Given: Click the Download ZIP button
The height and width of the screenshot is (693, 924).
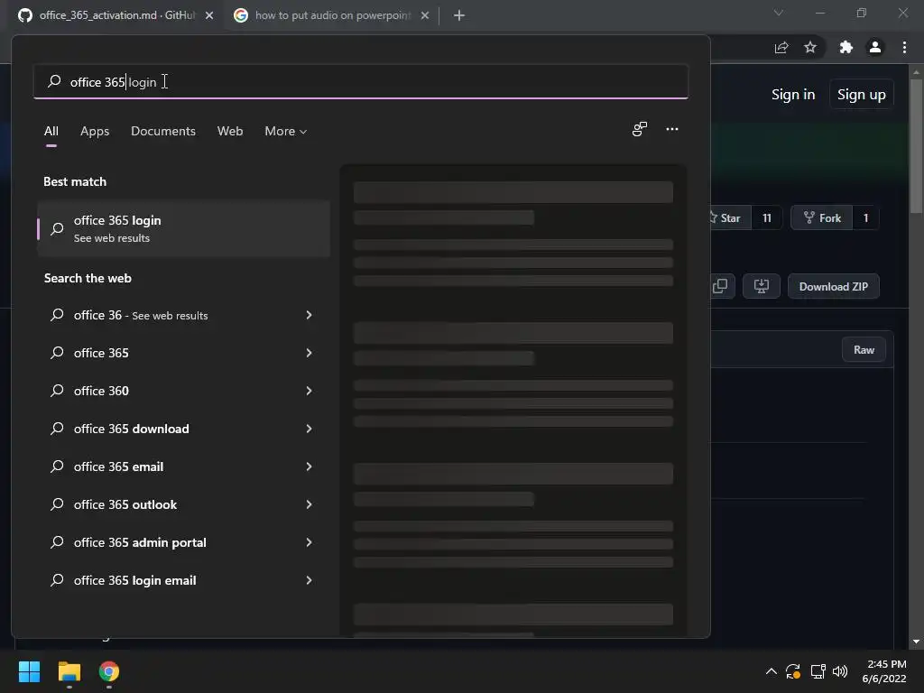Looking at the screenshot, I should click(x=833, y=286).
